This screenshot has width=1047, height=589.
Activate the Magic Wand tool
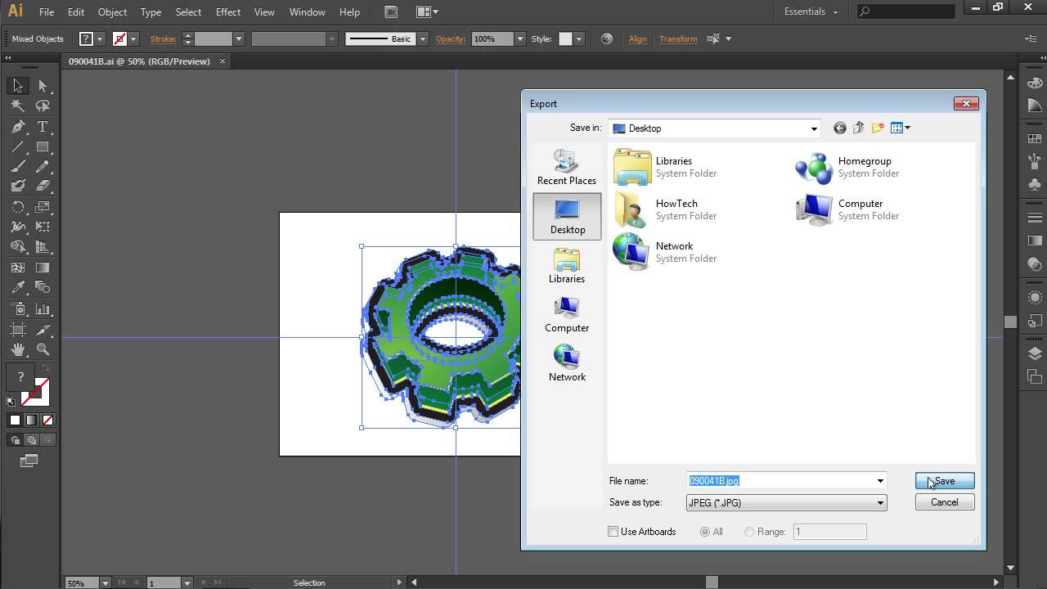pyautogui.click(x=18, y=106)
